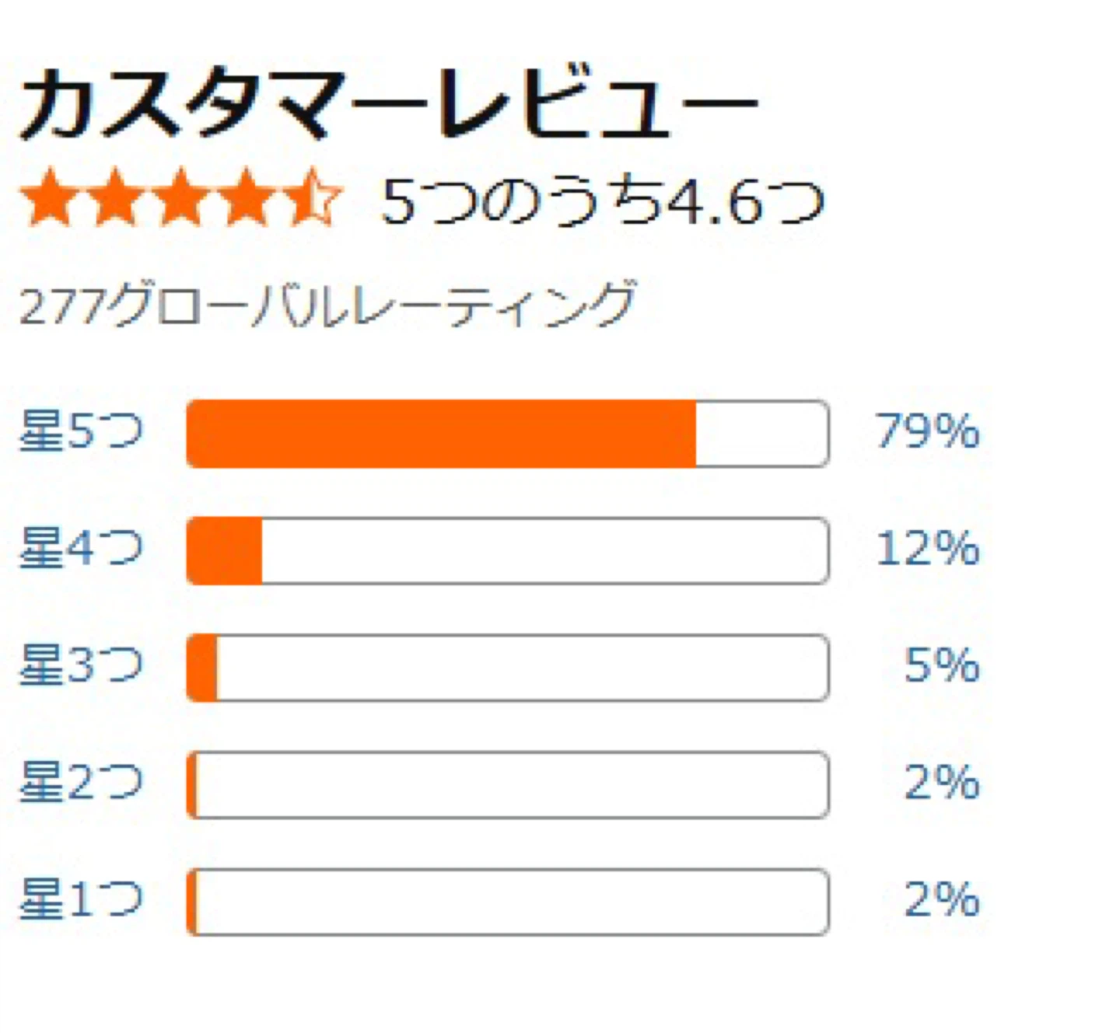Click the 277グローバルレーティング text
Screen dimensions: 1120x1033
point(327,305)
